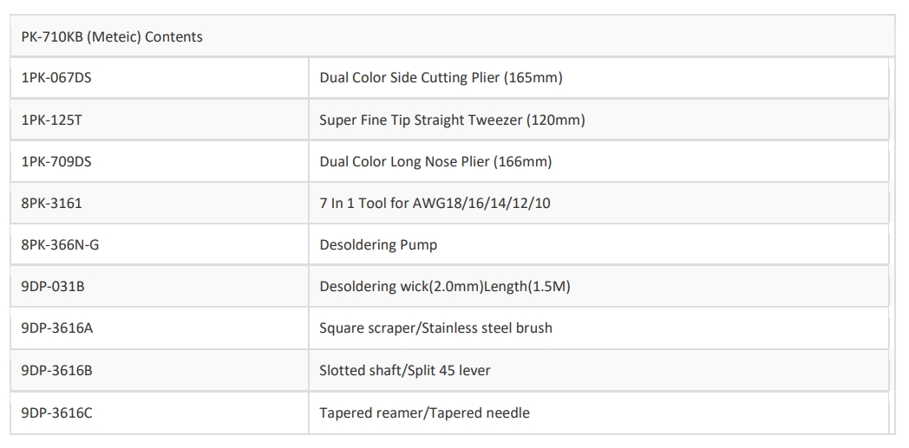Select the 1PK-067DS part number cell

tap(56, 79)
